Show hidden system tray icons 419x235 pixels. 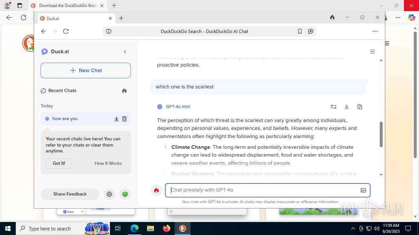[x=353, y=228]
